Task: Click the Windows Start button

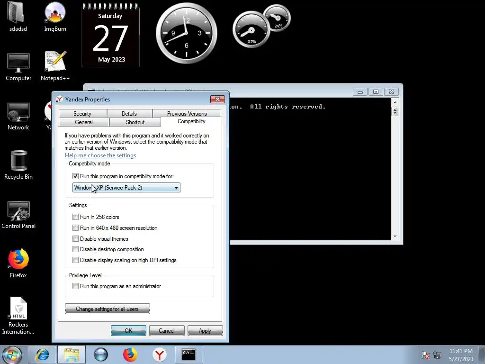Action: 12,355
